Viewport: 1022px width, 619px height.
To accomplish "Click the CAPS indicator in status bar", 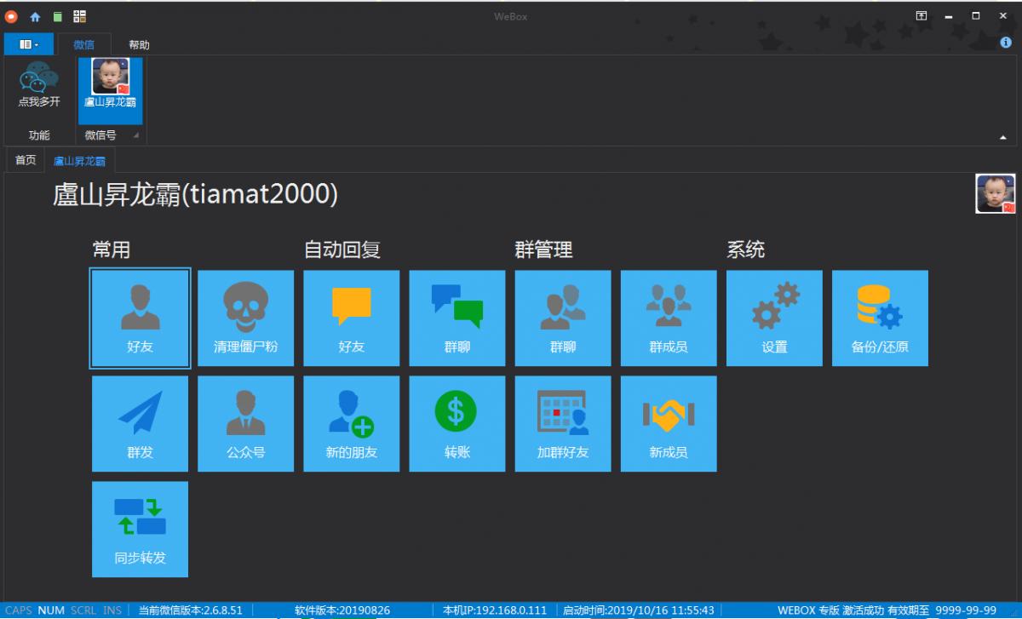I will pos(19,610).
